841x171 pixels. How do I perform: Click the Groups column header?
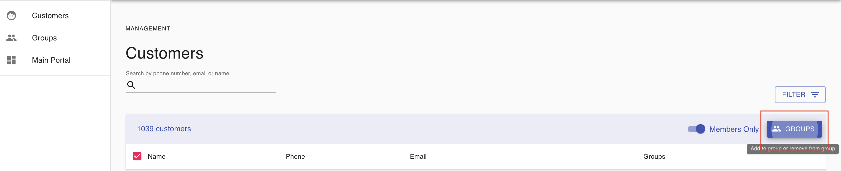pyautogui.click(x=654, y=157)
